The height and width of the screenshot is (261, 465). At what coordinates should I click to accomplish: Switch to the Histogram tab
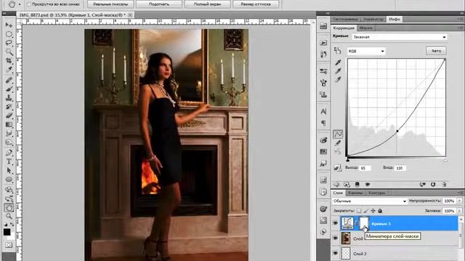[345, 19]
